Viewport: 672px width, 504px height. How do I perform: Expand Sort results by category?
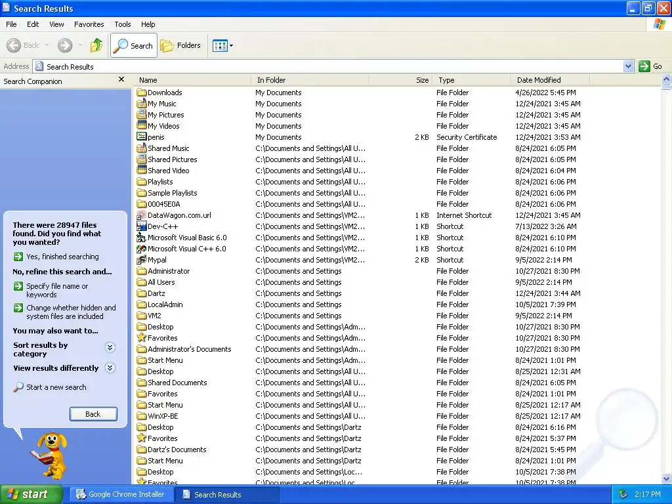pyautogui.click(x=110, y=347)
